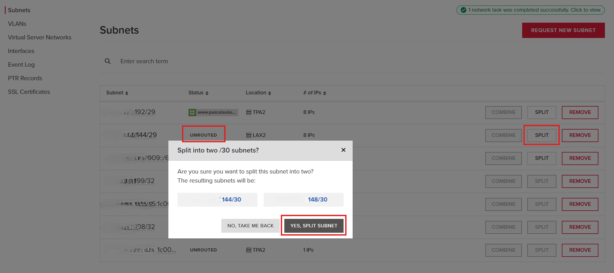Go to PTR Records section
Image resolution: width=614 pixels, height=273 pixels.
click(x=25, y=78)
